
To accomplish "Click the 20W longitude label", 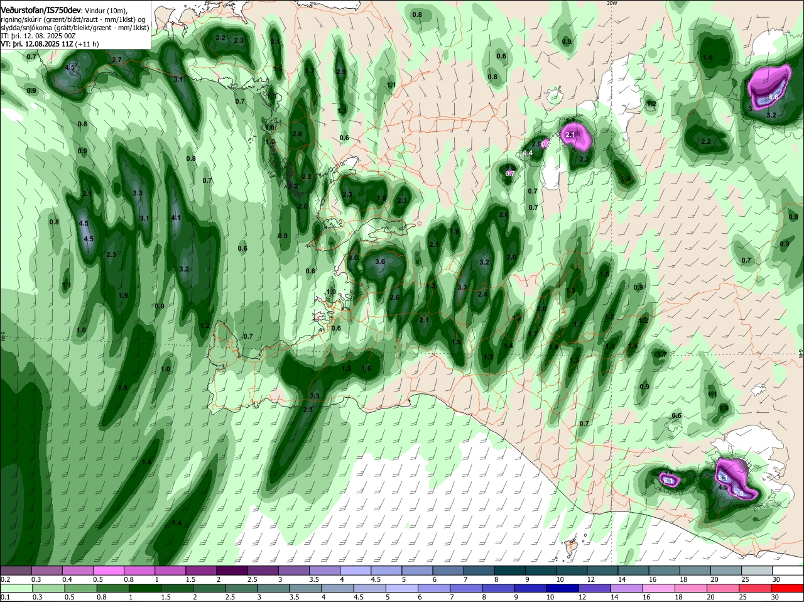I will click(612, 3).
